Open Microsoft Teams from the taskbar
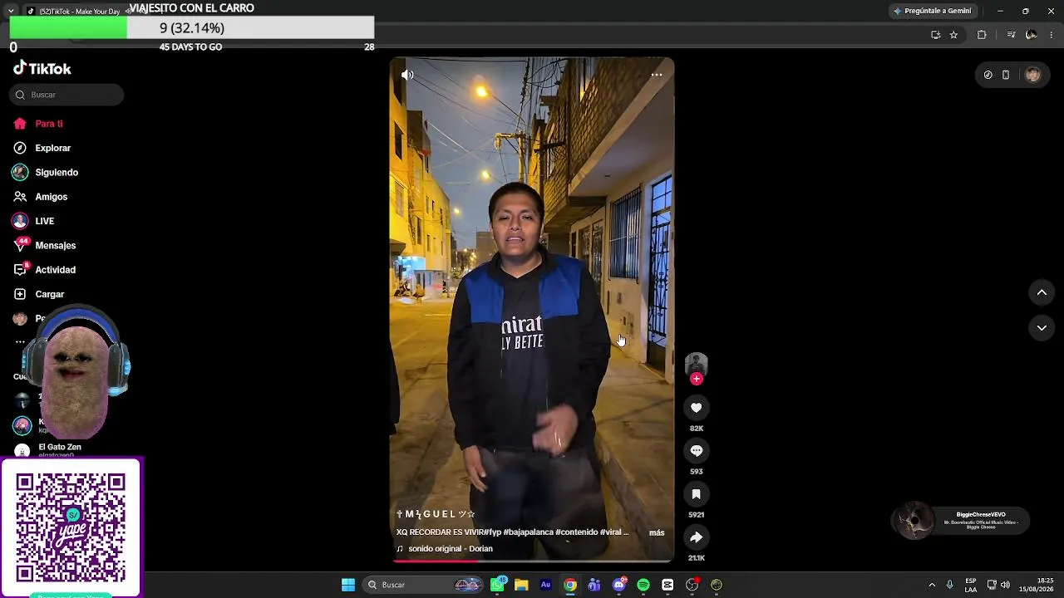Image resolution: width=1064 pixels, height=598 pixels. tap(594, 585)
